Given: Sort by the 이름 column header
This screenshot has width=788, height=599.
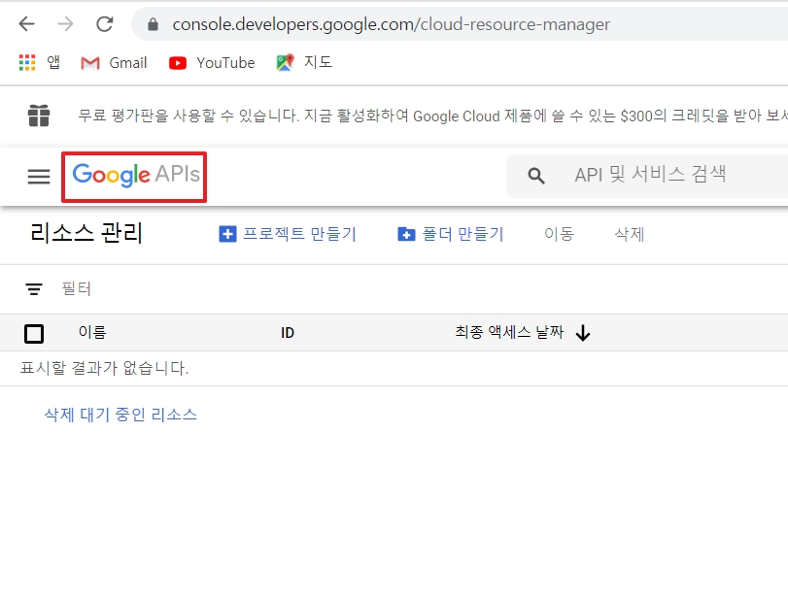Looking at the screenshot, I should pos(92,332).
